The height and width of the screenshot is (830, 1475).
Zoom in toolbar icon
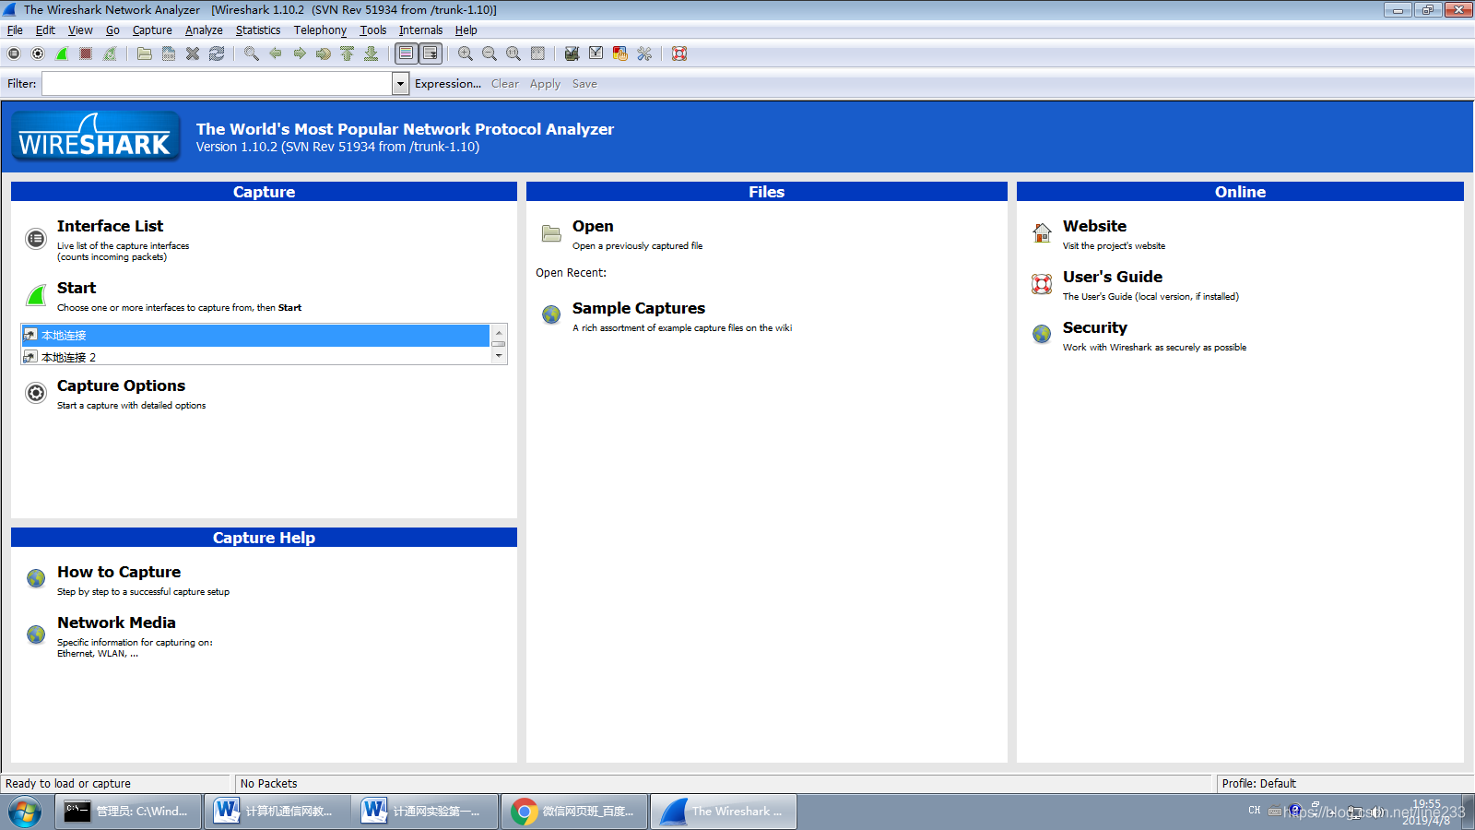[x=466, y=53]
